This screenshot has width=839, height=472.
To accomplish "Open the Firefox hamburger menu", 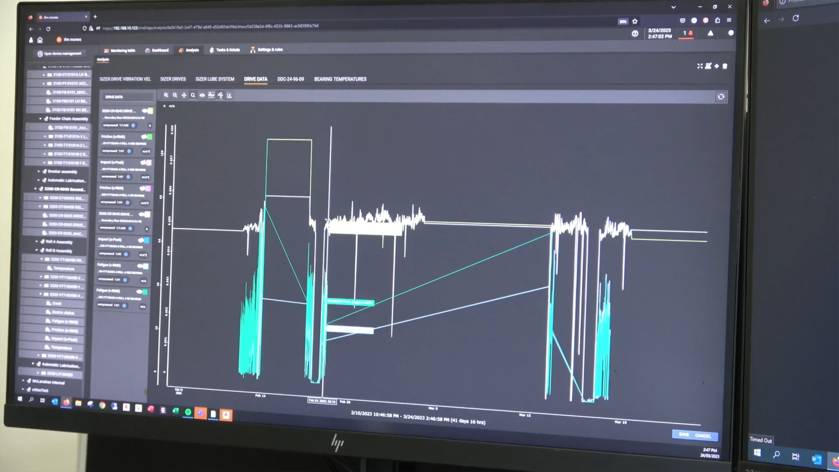I will tap(729, 20).
